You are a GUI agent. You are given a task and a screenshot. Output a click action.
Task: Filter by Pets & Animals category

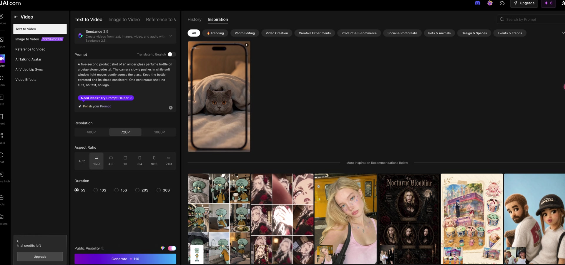point(439,33)
